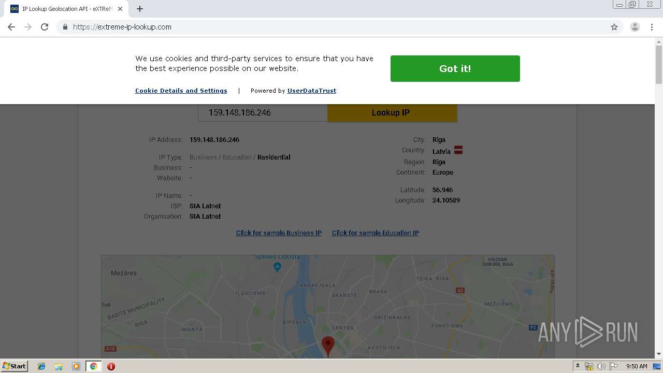This screenshot has width=663, height=373.
Task: Click scrollbar down arrow
Action: [x=659, y=354]
